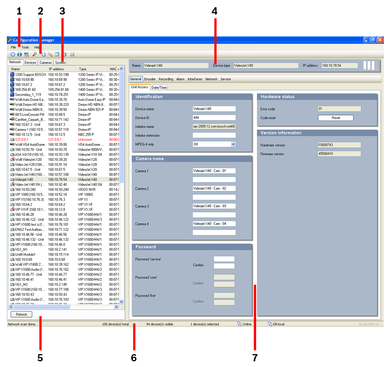Image resolution: width=389 pixels, height=367 pixels.
Task: Click the camera icon of Wolli Auto Dome Ea
Action: 12,99
